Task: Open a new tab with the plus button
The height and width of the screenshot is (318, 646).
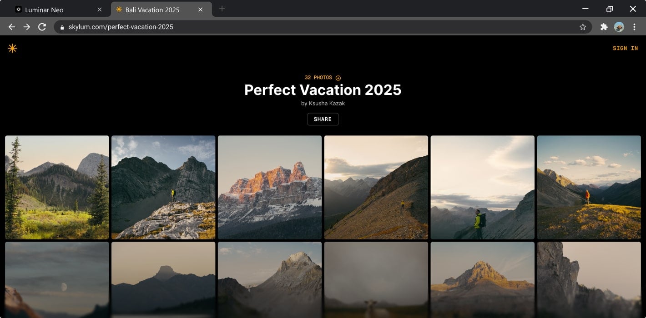Action: (x=222, y=8)
